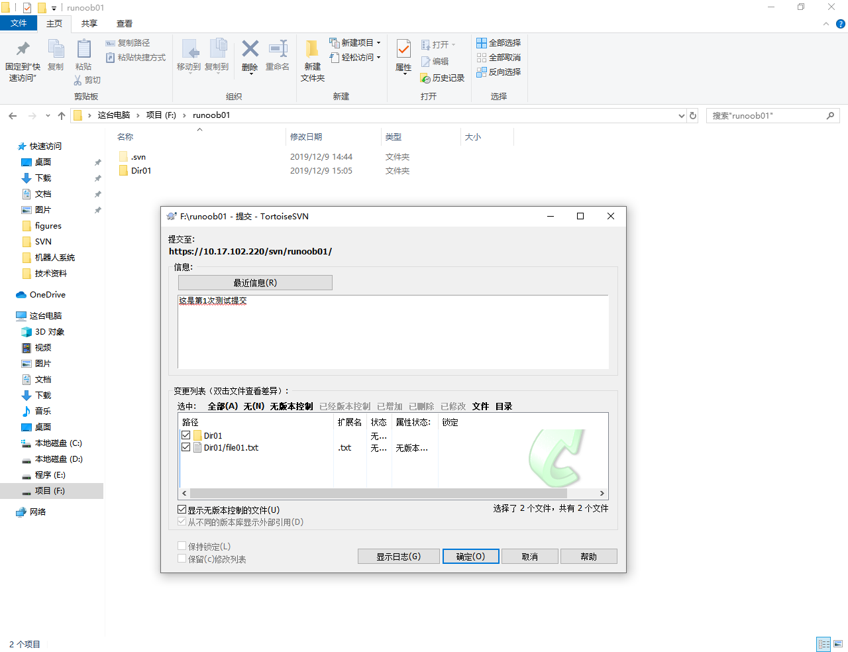Click the address bar refresh icon
Screen dimensions: 848x652
tap(693, 115)
